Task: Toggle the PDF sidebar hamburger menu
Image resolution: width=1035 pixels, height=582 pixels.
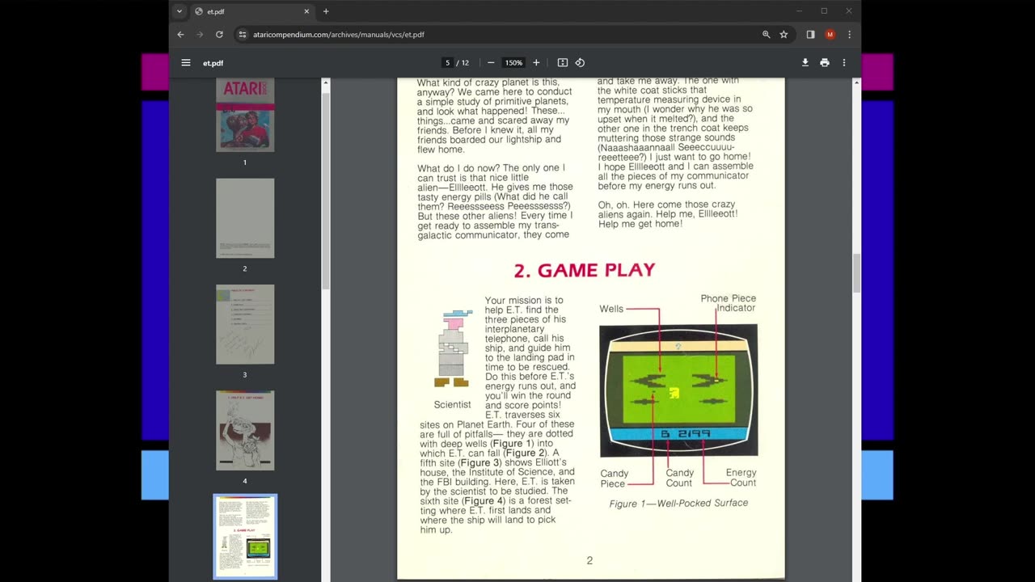Action: (x=186, y=62)
